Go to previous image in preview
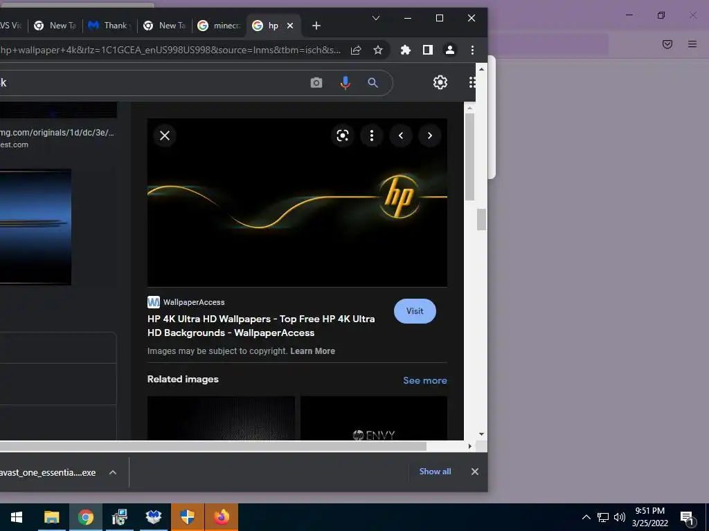This screenshot has width=709, height=531. click(x=401, y=136)
